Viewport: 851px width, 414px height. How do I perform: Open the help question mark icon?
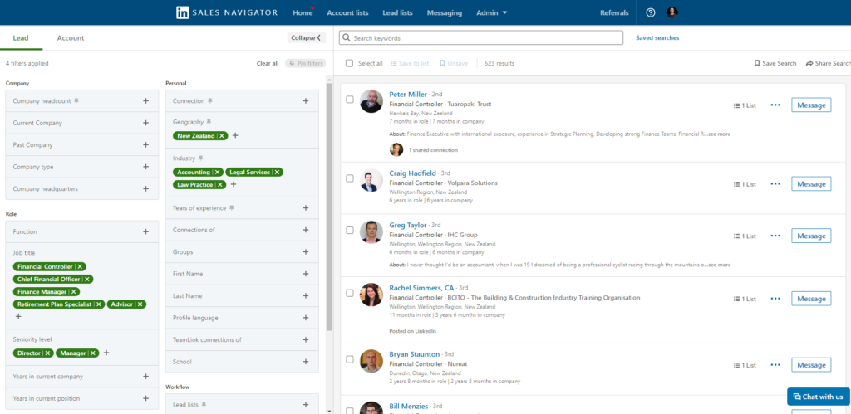(x=651, y=12)
